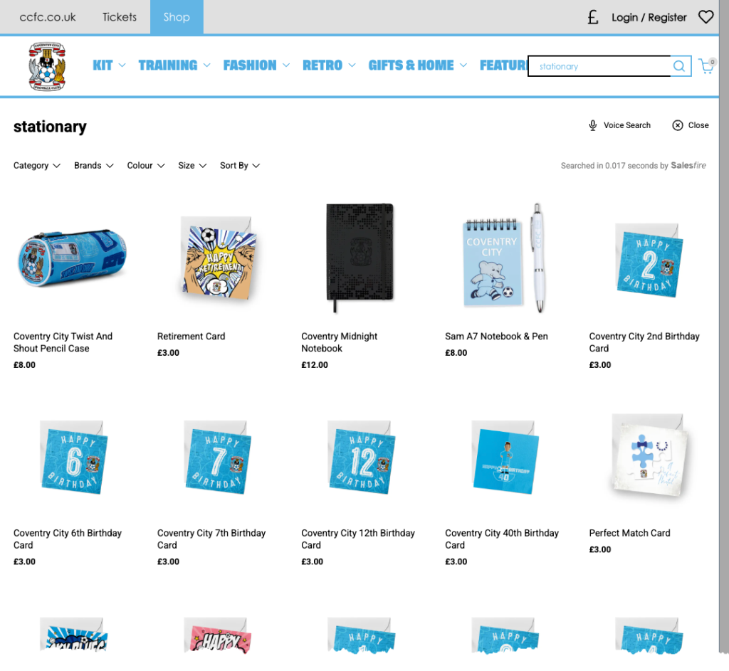Open the Coventry Midnight Notebook product link

(x=339, y=342)
